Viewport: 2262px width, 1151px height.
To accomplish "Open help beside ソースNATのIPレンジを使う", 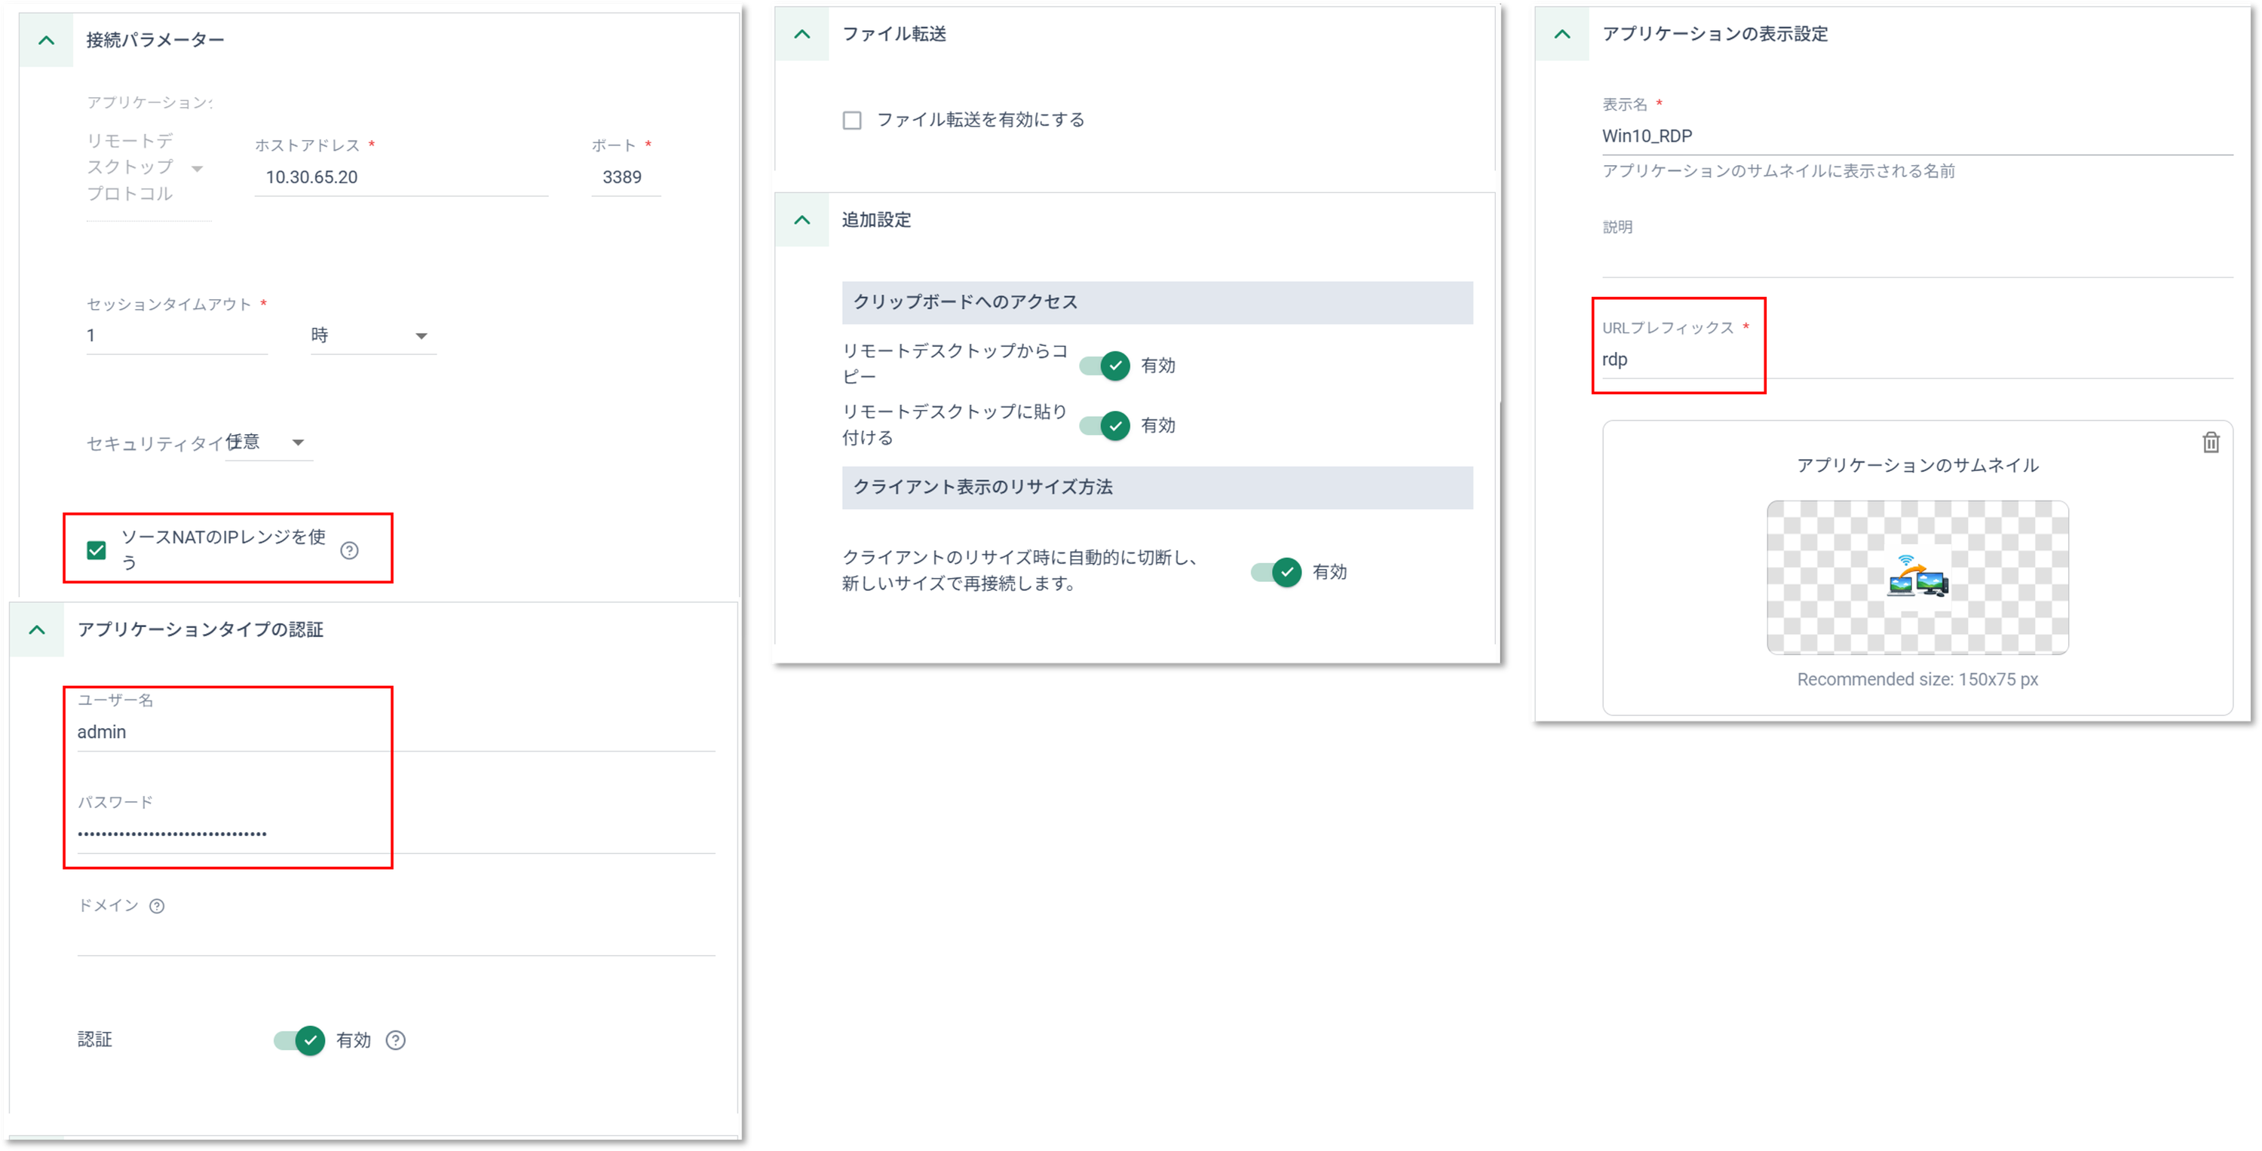I will (x=348, y=549).
